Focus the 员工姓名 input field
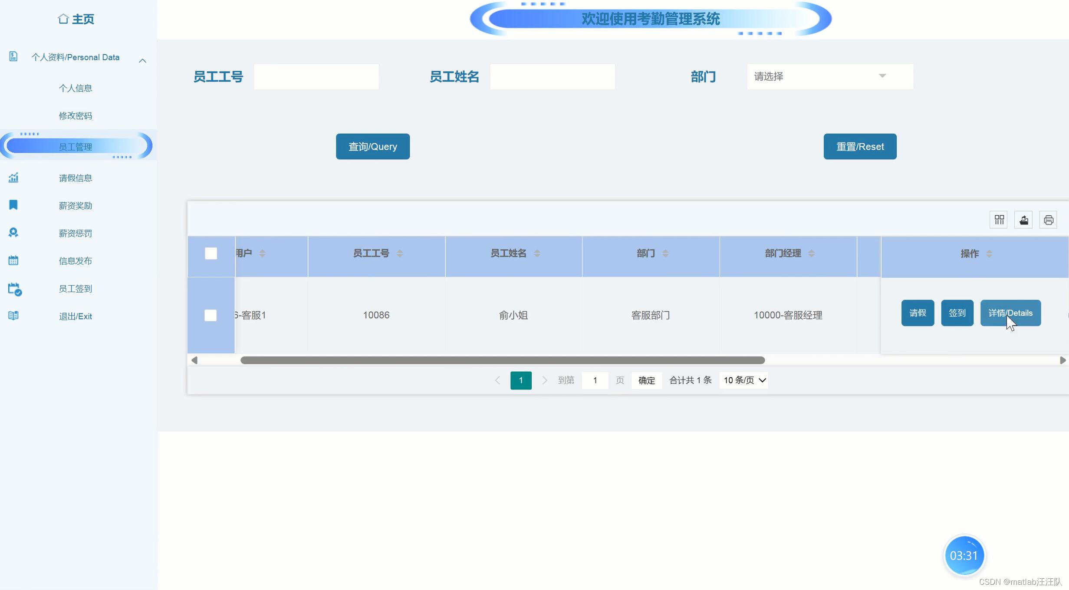1069x590 pixels. (552, 77)
